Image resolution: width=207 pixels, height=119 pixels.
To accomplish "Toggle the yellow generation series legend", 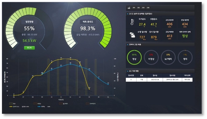I will pos(19,107).
